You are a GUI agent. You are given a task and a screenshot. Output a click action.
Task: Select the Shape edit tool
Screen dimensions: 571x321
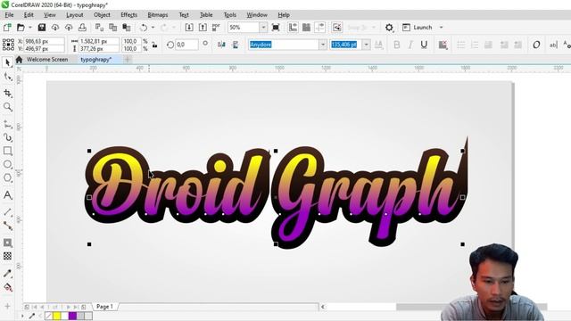pyautogui.click(x=8, y=78)
